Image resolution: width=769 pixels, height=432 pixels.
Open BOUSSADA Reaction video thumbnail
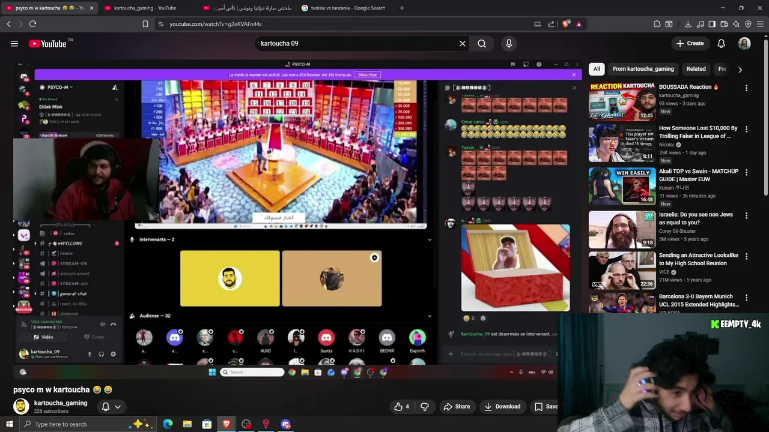pyautogui.click(x=622, y=101)
